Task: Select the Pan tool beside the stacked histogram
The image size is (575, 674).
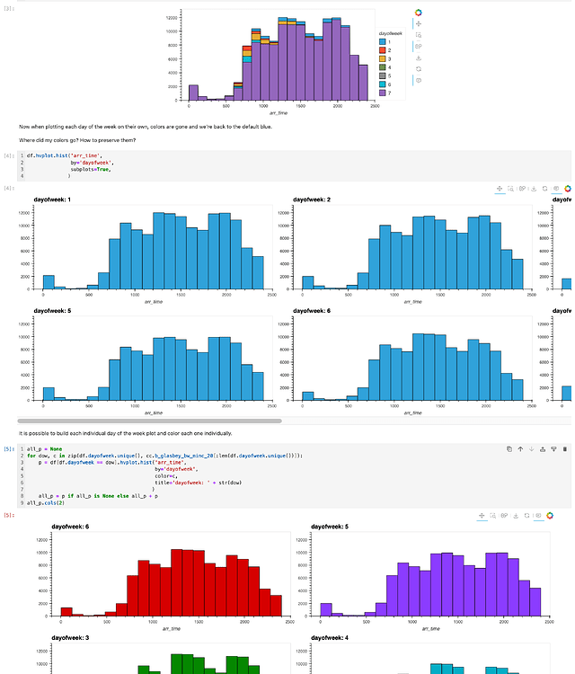Action: point(419,23)
